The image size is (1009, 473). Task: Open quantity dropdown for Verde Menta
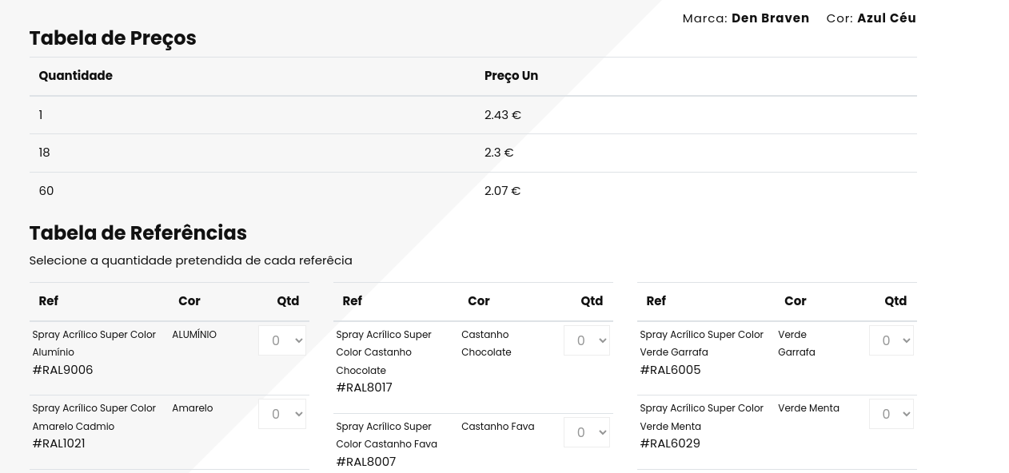891,414
